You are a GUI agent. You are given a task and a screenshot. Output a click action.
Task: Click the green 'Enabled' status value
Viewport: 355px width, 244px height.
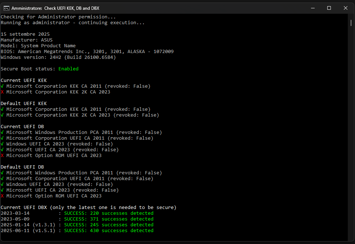(68, 69)
